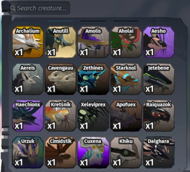190x172 pixels.
Task: Switch to the blue underlined tab
Action: (61, 21)
